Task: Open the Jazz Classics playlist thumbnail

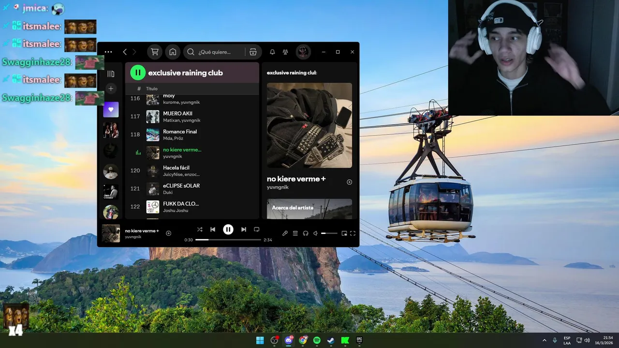Action: pyautogui.click(x=111, y=192)
